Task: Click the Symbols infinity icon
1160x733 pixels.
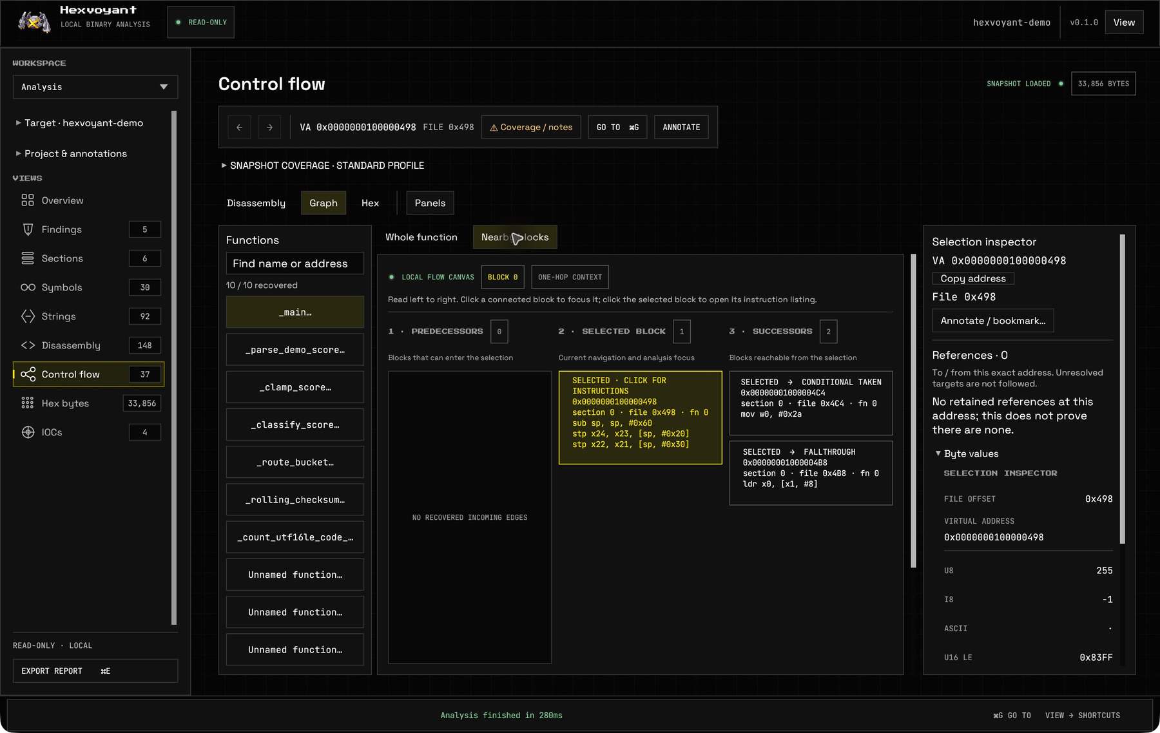Action: (x=28, y=287)
